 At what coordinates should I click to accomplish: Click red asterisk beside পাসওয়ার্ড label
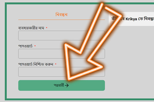click(35, 46)
